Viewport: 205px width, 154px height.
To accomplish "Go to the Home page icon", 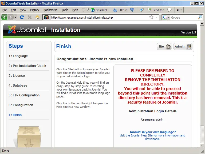I will coord(37,17).
